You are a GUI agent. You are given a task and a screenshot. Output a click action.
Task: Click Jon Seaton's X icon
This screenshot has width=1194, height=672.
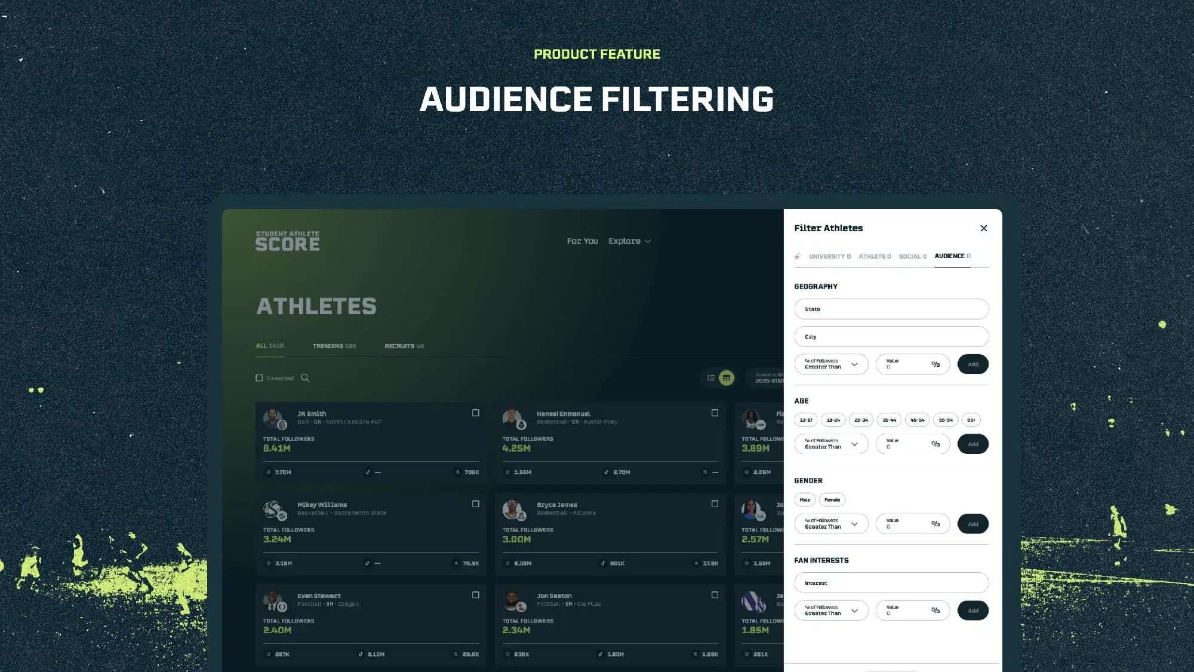coord(695,654)
